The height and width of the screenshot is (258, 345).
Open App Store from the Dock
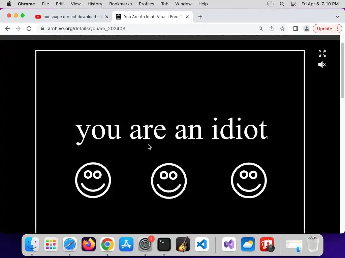[x=126, y=244]
